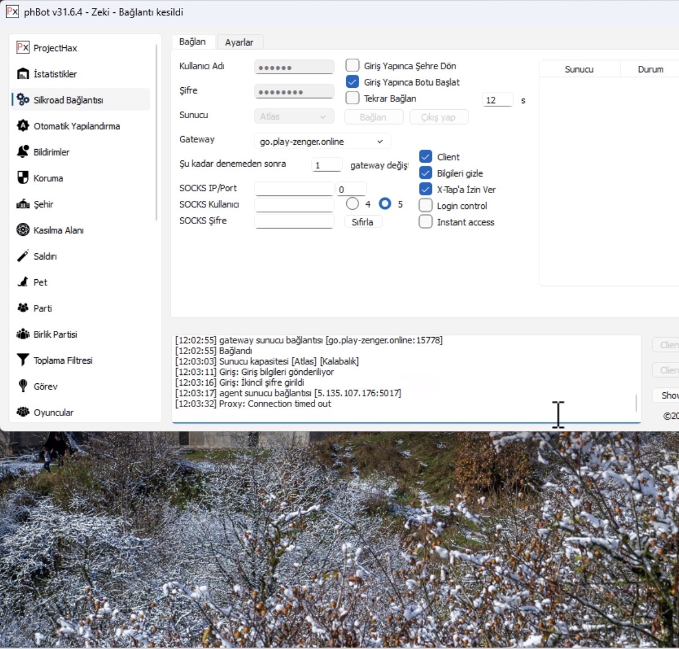Open İstatistikler statistics icon
This screenshot has width=679, height=649.
point(23,74)
